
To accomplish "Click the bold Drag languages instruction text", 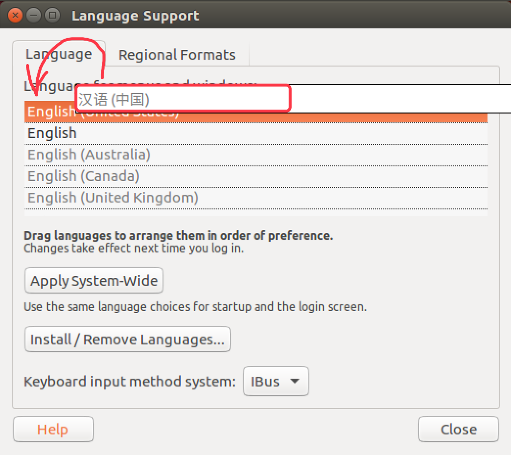I will coord(178,235).
